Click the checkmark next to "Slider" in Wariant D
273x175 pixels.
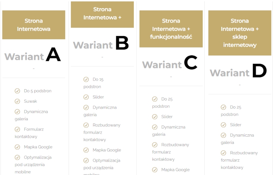[224, 125]
